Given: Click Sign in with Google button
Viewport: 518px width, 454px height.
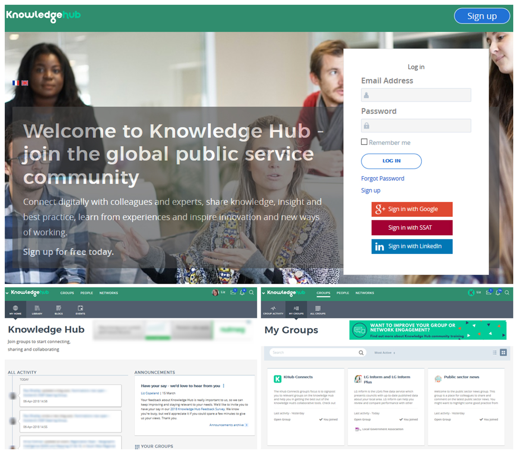Looking at the screenshot, I should click(x=412, y=209).
